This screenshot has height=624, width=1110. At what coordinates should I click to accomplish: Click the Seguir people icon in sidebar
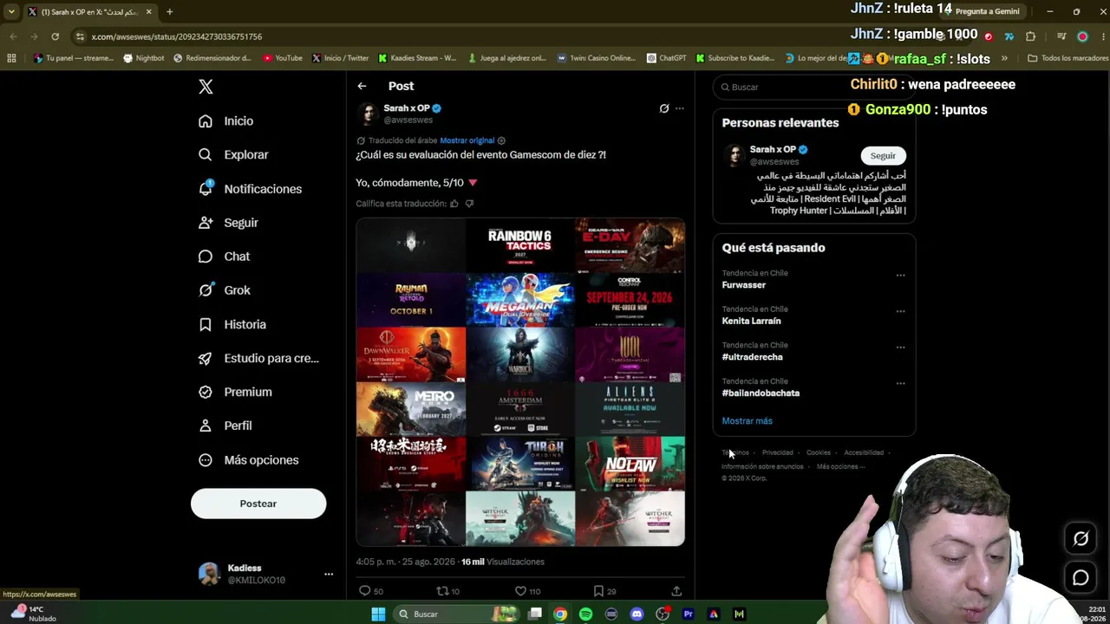click(206, 223)
